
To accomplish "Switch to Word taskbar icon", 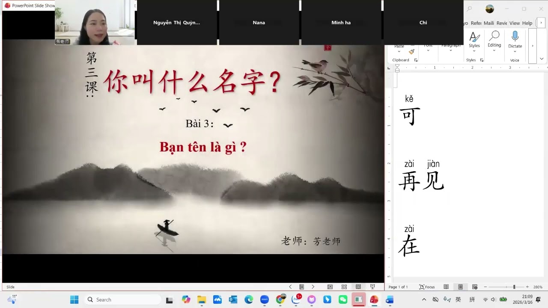I will 390,299.
